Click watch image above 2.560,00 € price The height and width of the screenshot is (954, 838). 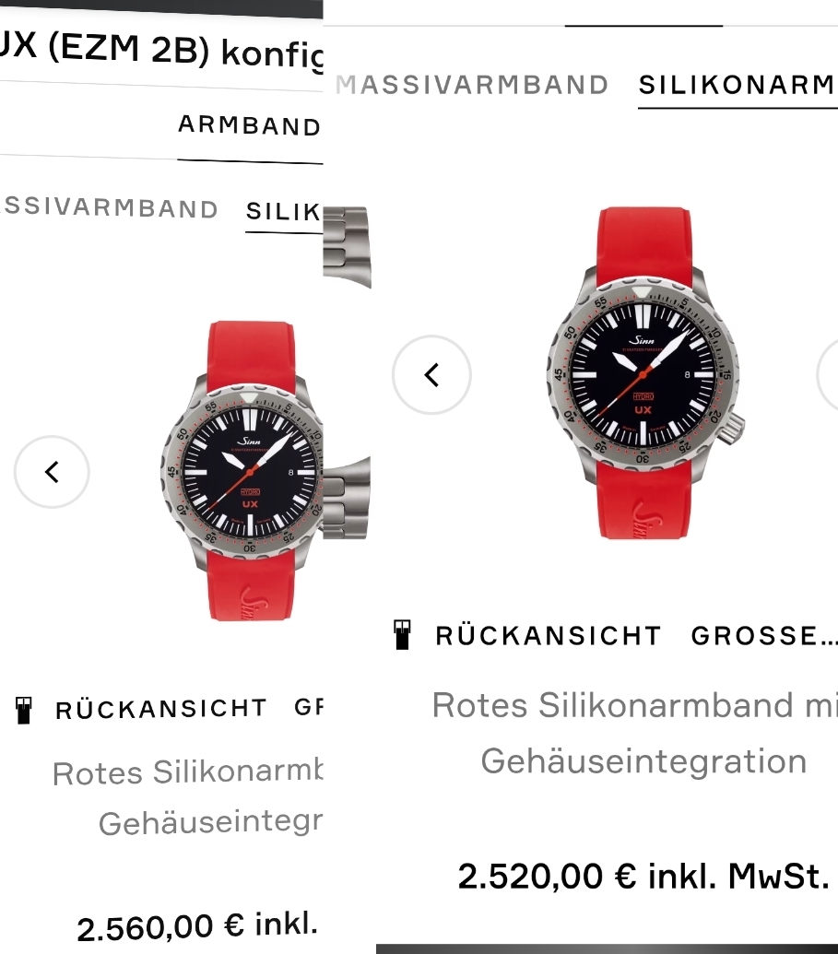pyautogui.click(x=242, y=471)
